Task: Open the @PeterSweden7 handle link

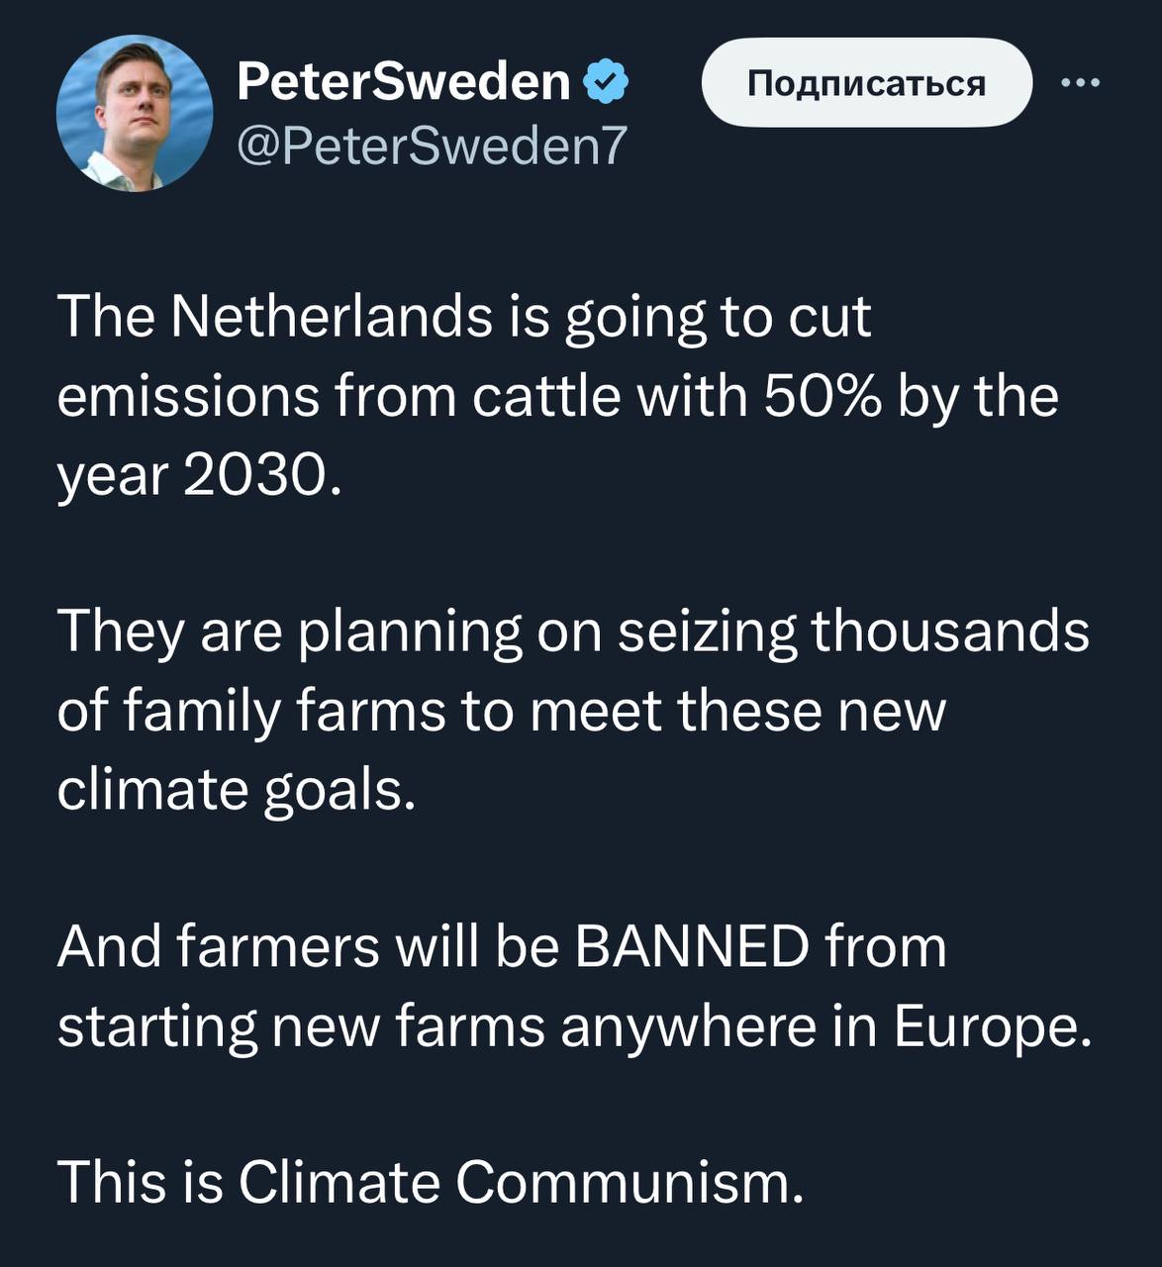Action: (432, 146)
